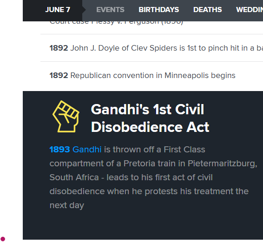Viewport: 263px width, 242px height.
Task: Click the yellow raised fist icon
Action: (66, 117)
